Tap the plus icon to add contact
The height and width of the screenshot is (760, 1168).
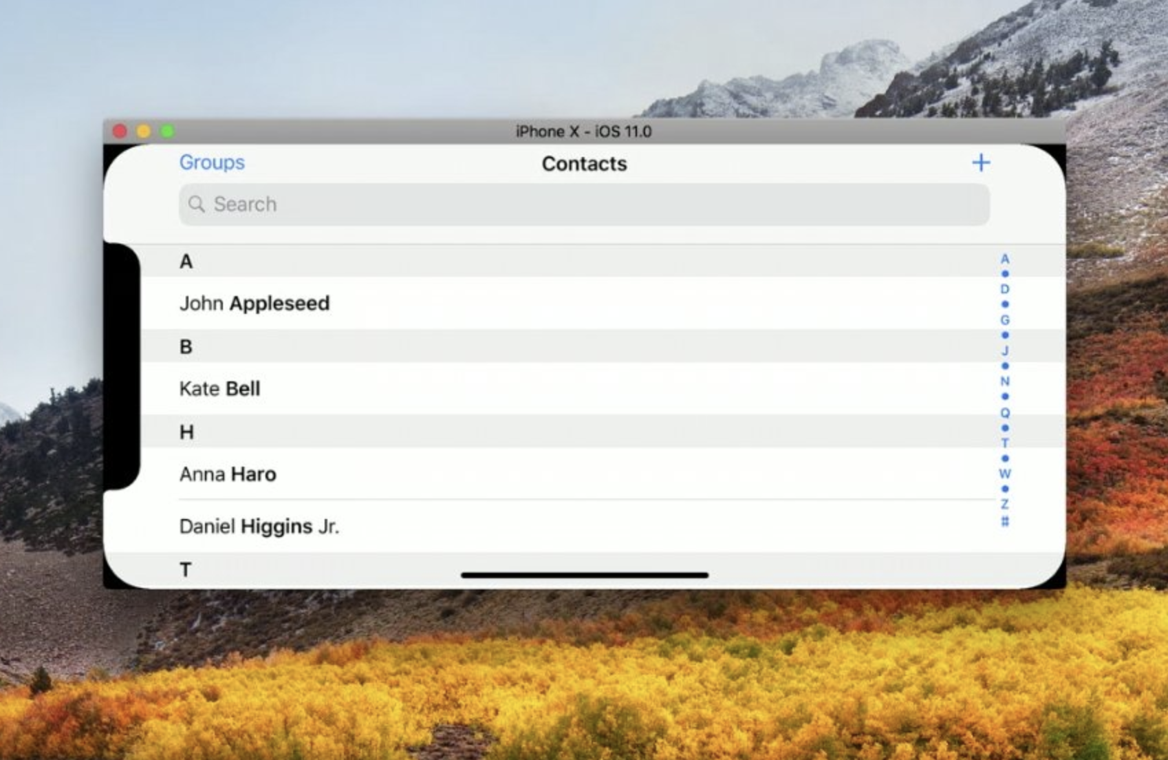click(x=981, y=162)
